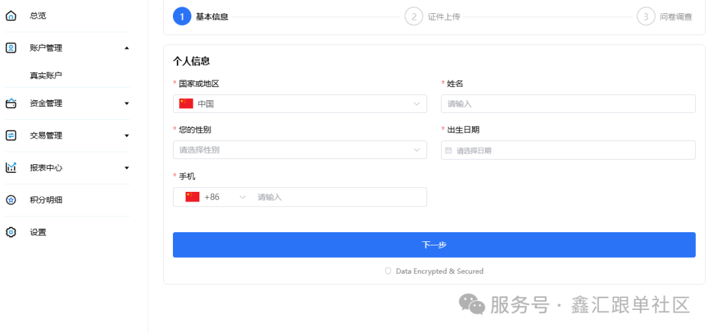Click the 出生日期 date picker field
Image resolution: width=713 pixels, height=333 pixels.
tap(568, 150)
